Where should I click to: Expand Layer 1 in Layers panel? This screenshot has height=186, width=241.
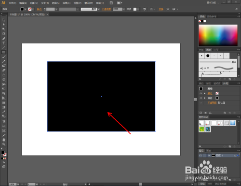pos(209,156)
